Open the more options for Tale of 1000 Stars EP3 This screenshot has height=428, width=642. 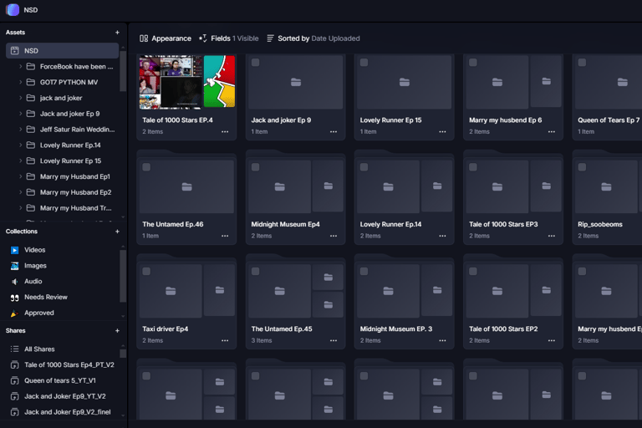click(552, 236)
